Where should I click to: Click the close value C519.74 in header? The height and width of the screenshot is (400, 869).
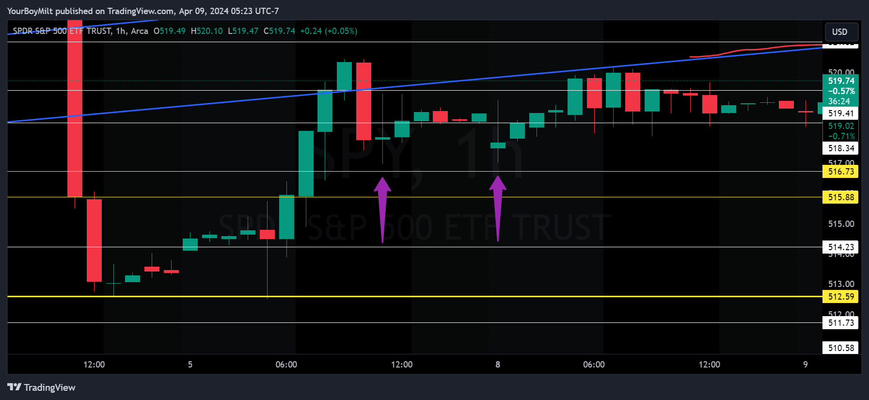click(279, 31)
